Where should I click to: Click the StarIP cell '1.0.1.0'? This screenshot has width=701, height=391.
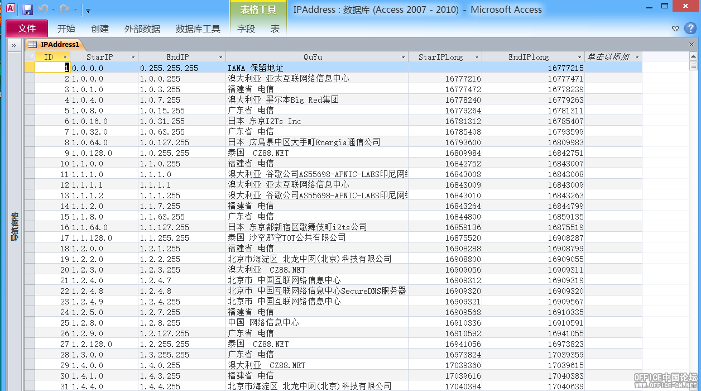[104, 89]
